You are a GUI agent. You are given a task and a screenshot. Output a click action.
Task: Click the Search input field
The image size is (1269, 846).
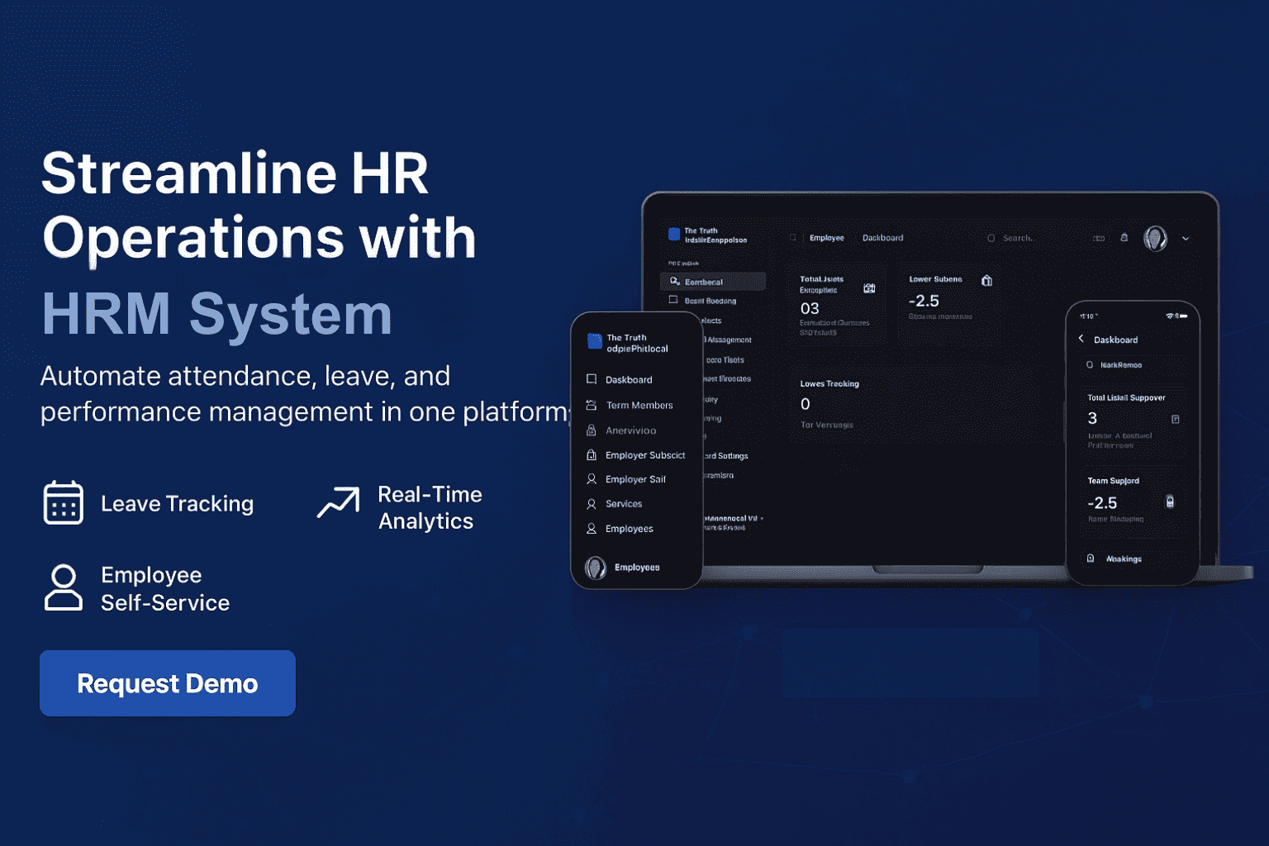tap(1022, 237)
